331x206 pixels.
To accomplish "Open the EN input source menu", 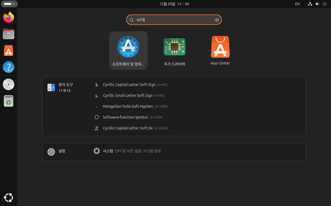I will [x=297, y=4].
